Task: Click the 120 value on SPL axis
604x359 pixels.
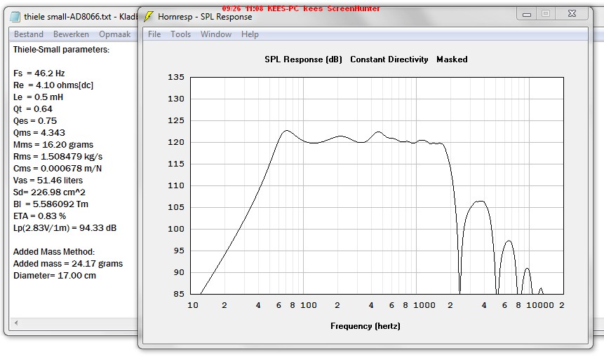Action: (x=176, y=142)
